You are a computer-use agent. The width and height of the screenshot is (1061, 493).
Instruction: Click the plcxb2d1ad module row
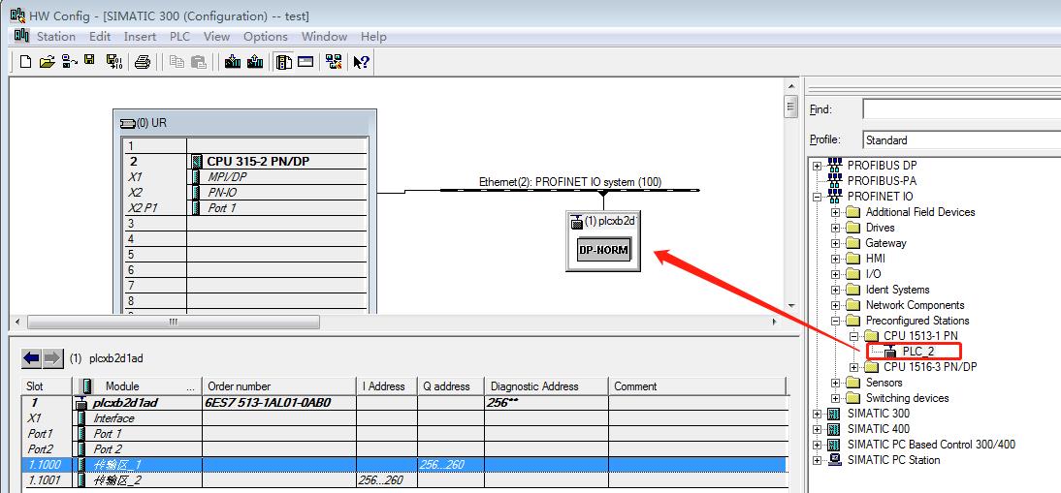click(406, 403)
